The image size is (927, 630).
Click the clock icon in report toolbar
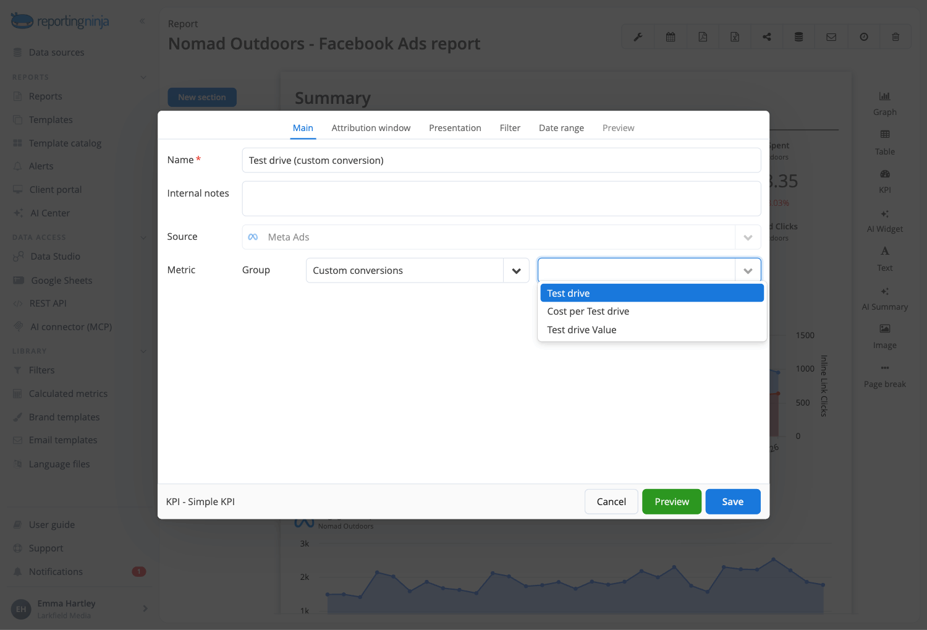(x=864, y=37)
